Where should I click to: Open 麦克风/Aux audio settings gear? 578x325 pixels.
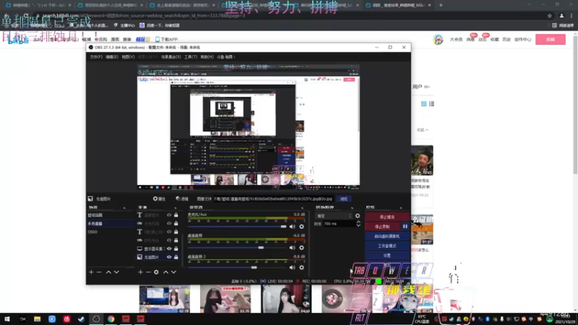pos(301,227)
